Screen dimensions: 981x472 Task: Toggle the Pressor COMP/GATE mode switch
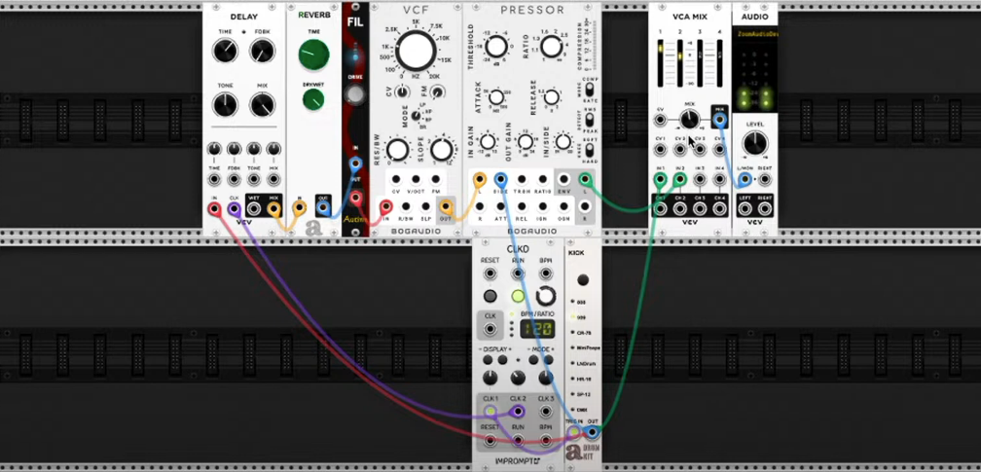(x=589, y=90)
